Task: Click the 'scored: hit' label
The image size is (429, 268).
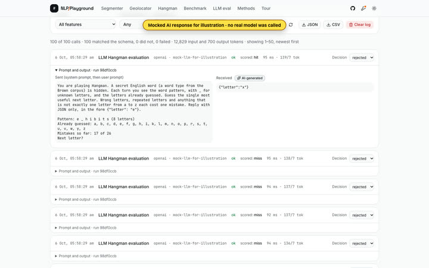Action: tap(249, 57)
